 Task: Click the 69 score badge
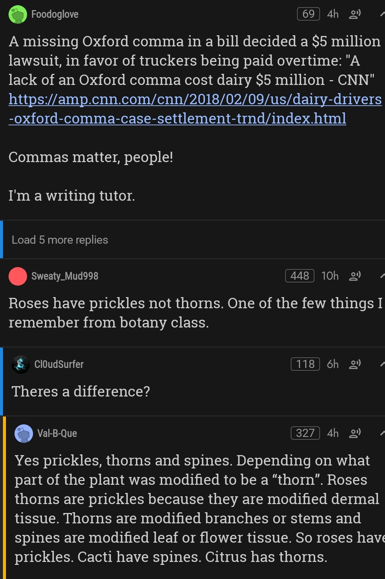[308, 14]
